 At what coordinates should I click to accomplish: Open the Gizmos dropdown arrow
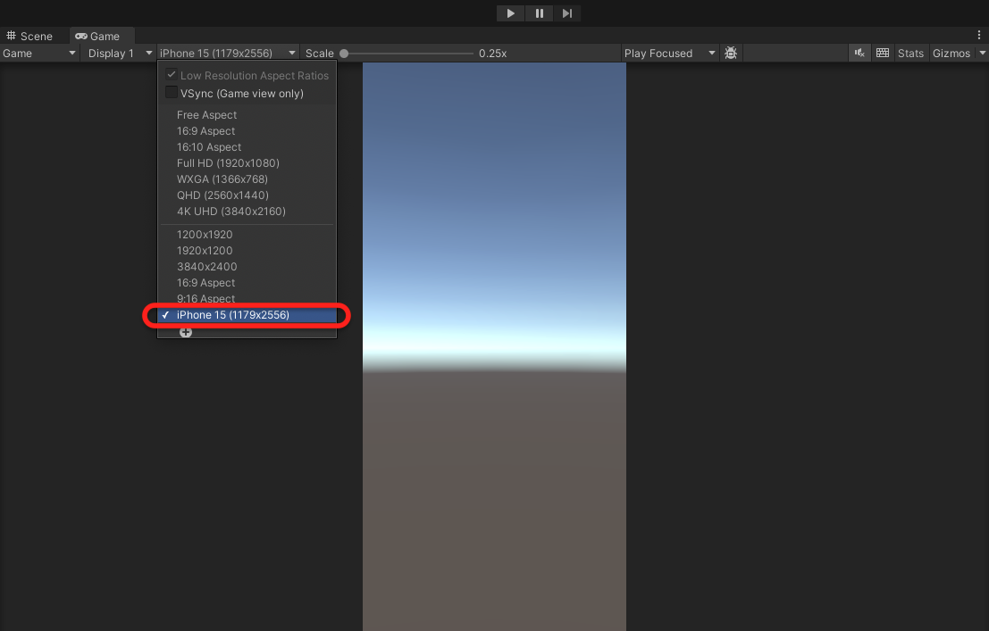coord(982,54)
